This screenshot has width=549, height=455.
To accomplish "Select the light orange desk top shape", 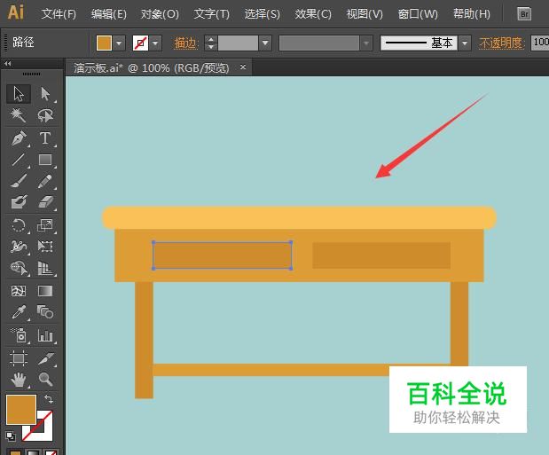I will pyautogui.click(x=299, y=217).
